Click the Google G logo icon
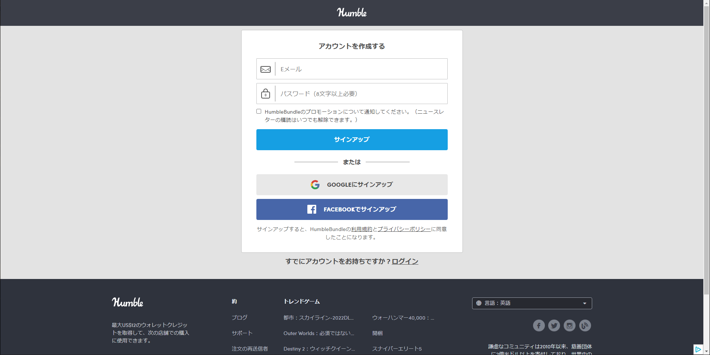This screenshot has height=355, width=710. (315, 185)
